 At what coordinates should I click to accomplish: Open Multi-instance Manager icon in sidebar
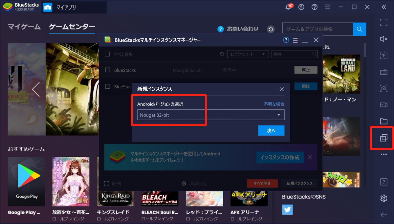point(383,138)
